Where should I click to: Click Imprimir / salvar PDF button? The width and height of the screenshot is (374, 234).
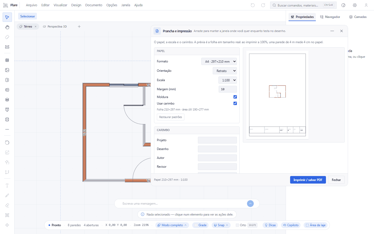point(308,180)
